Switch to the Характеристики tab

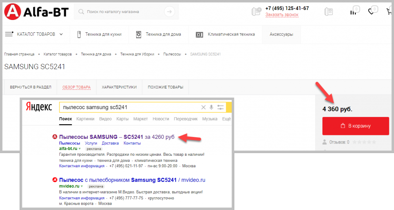pyautogui.click(x=119, y=87)
